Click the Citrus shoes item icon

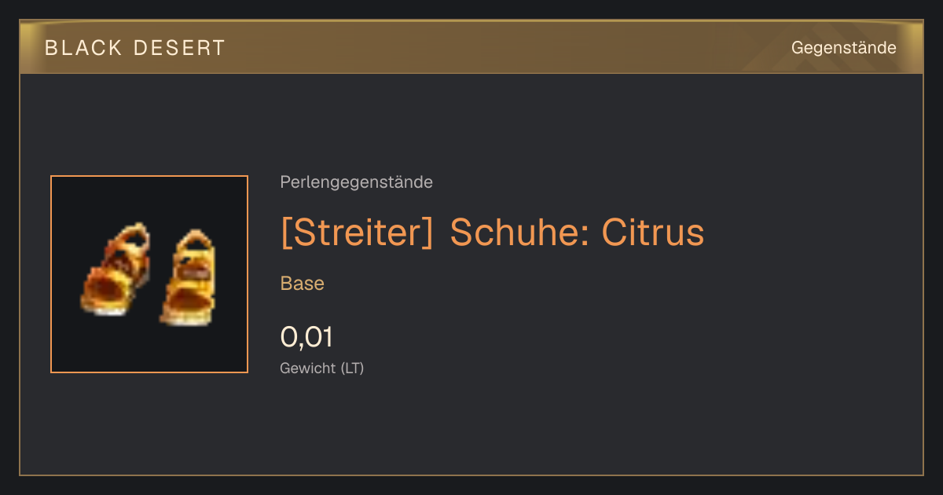pos(149,274)
